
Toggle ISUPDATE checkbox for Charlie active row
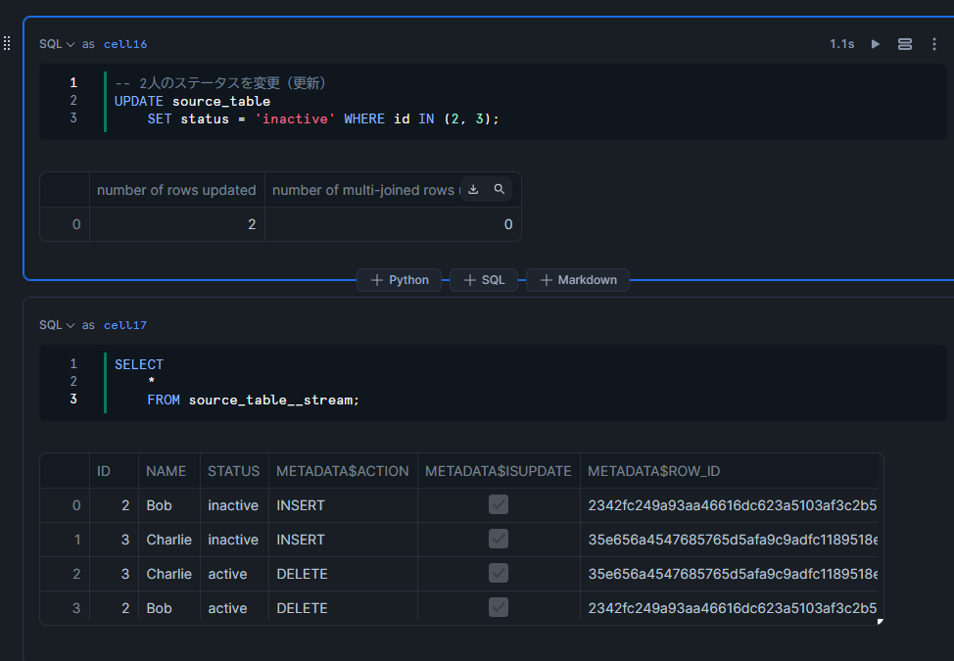coord(499,573)
